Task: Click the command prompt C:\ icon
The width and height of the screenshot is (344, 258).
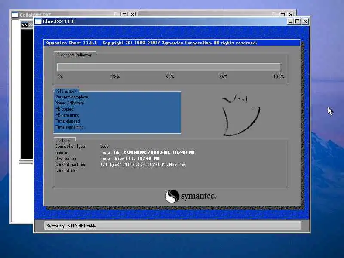Action: pyautogui.click(x=25, y=25)
